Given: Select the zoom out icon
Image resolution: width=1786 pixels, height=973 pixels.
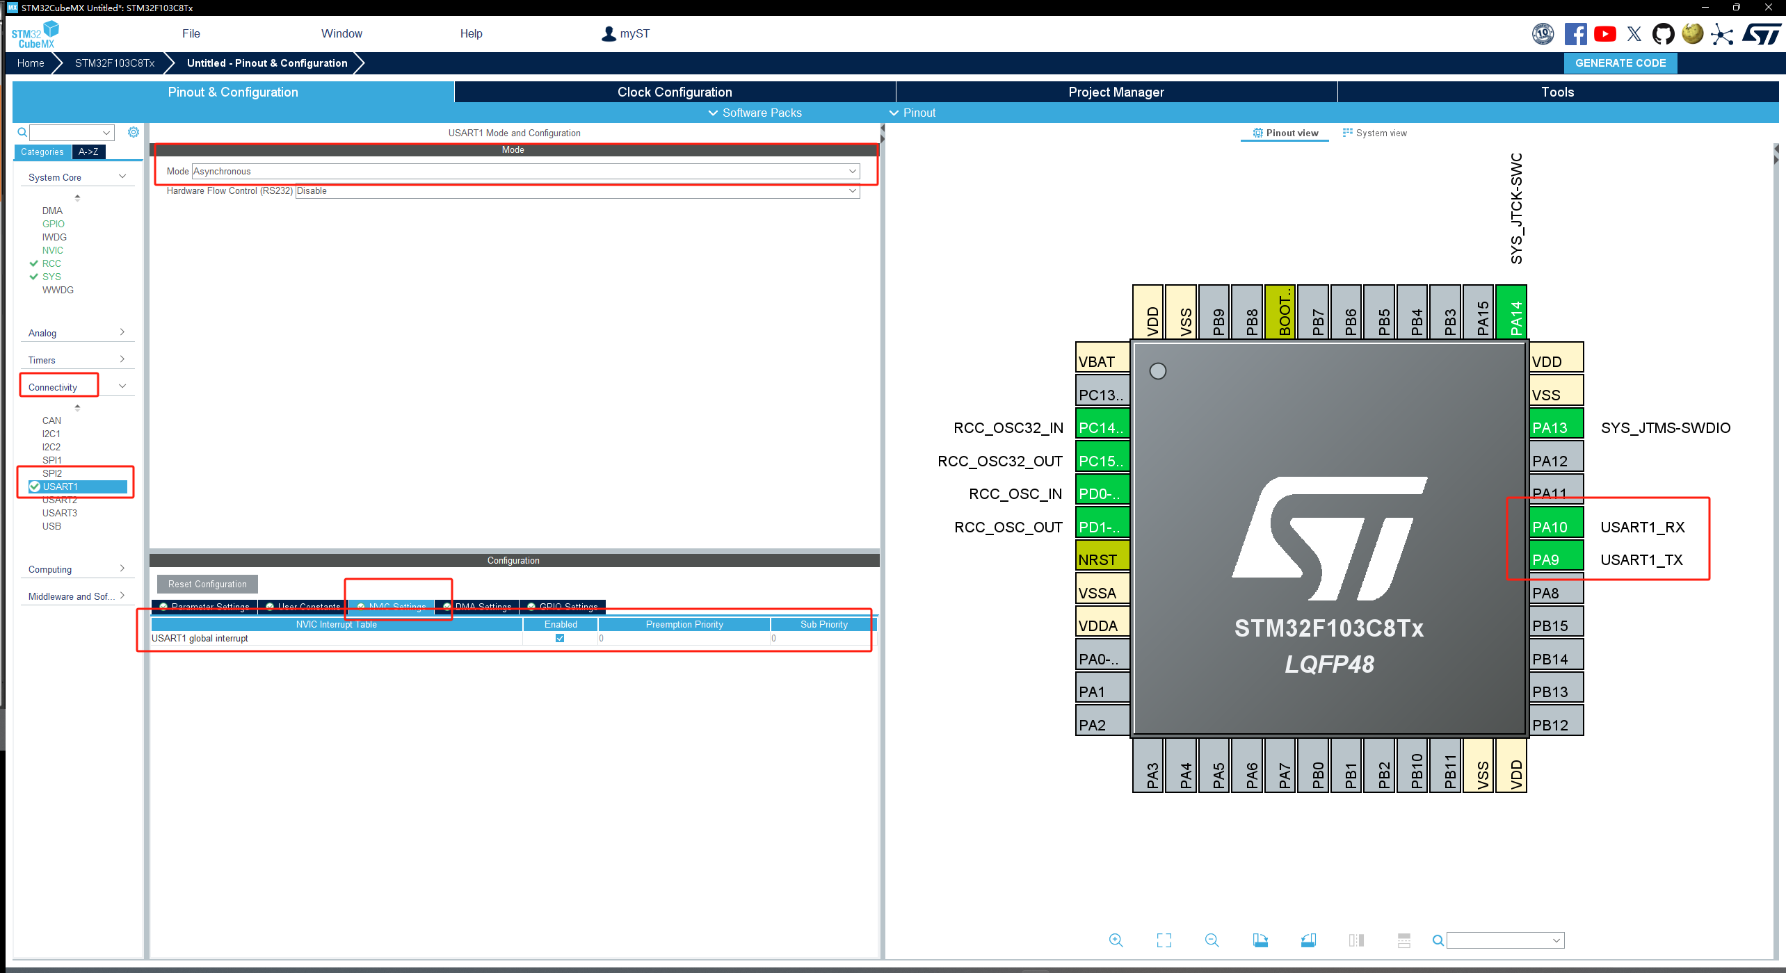Looking at the screenshot, I should (1212, 940).
